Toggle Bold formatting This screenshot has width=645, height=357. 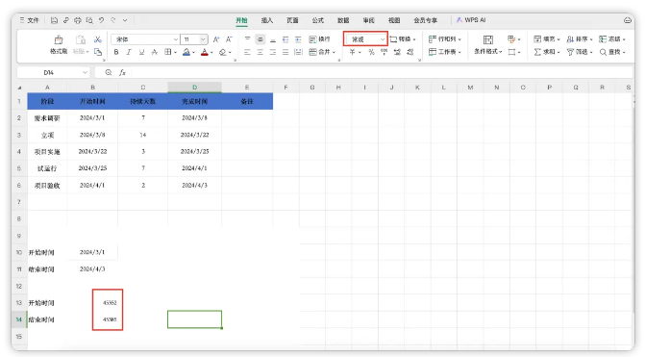tap(116, 52)
